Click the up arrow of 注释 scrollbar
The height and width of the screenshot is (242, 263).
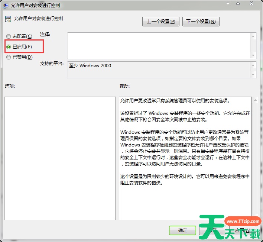coord(253,36)
